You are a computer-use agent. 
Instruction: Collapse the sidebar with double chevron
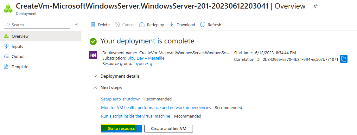coord(77,25)
